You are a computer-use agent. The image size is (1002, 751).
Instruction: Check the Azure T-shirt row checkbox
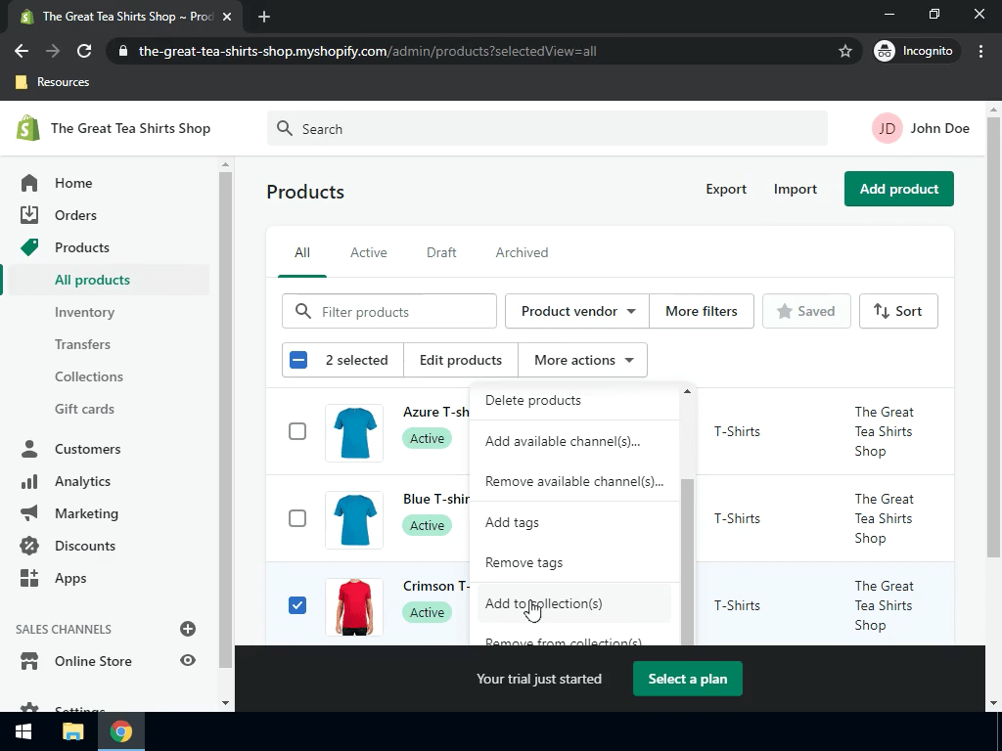click(x=297, y=431)
